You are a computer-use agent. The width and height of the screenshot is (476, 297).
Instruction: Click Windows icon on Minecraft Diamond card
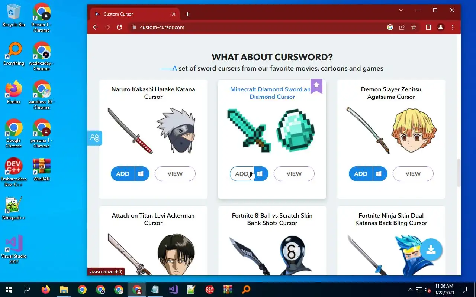[261, 174]
